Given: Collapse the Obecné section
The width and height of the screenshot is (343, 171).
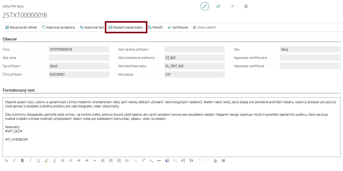Looking at the screenshot, I should (10, 39).
